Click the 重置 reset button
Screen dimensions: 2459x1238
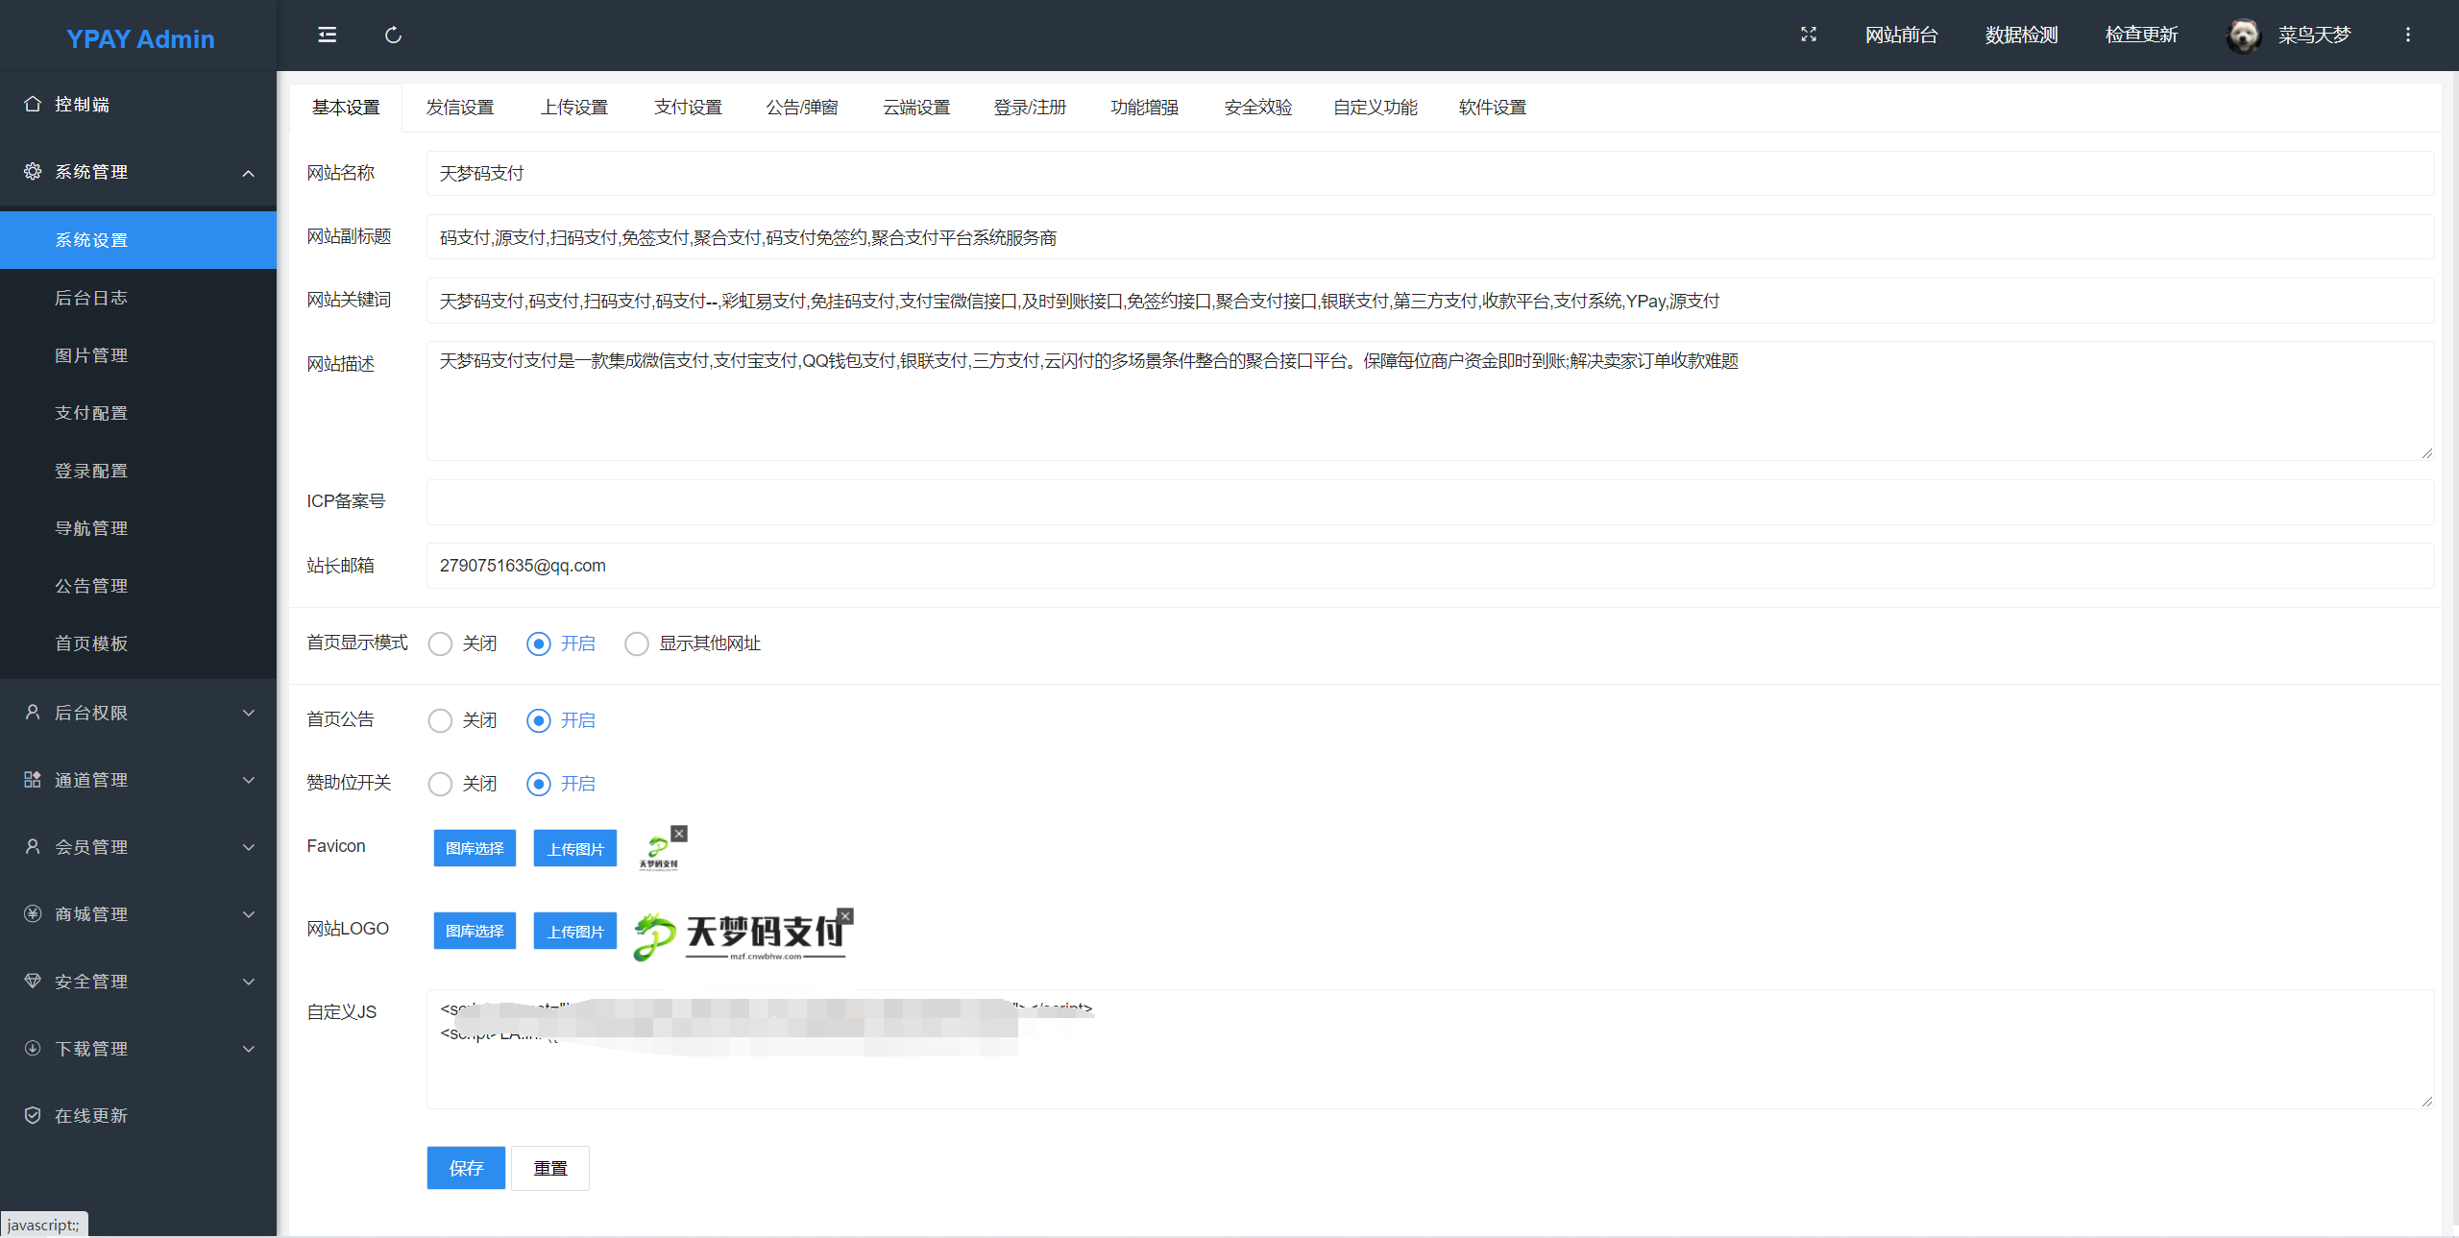click(x=550, y=1168)
